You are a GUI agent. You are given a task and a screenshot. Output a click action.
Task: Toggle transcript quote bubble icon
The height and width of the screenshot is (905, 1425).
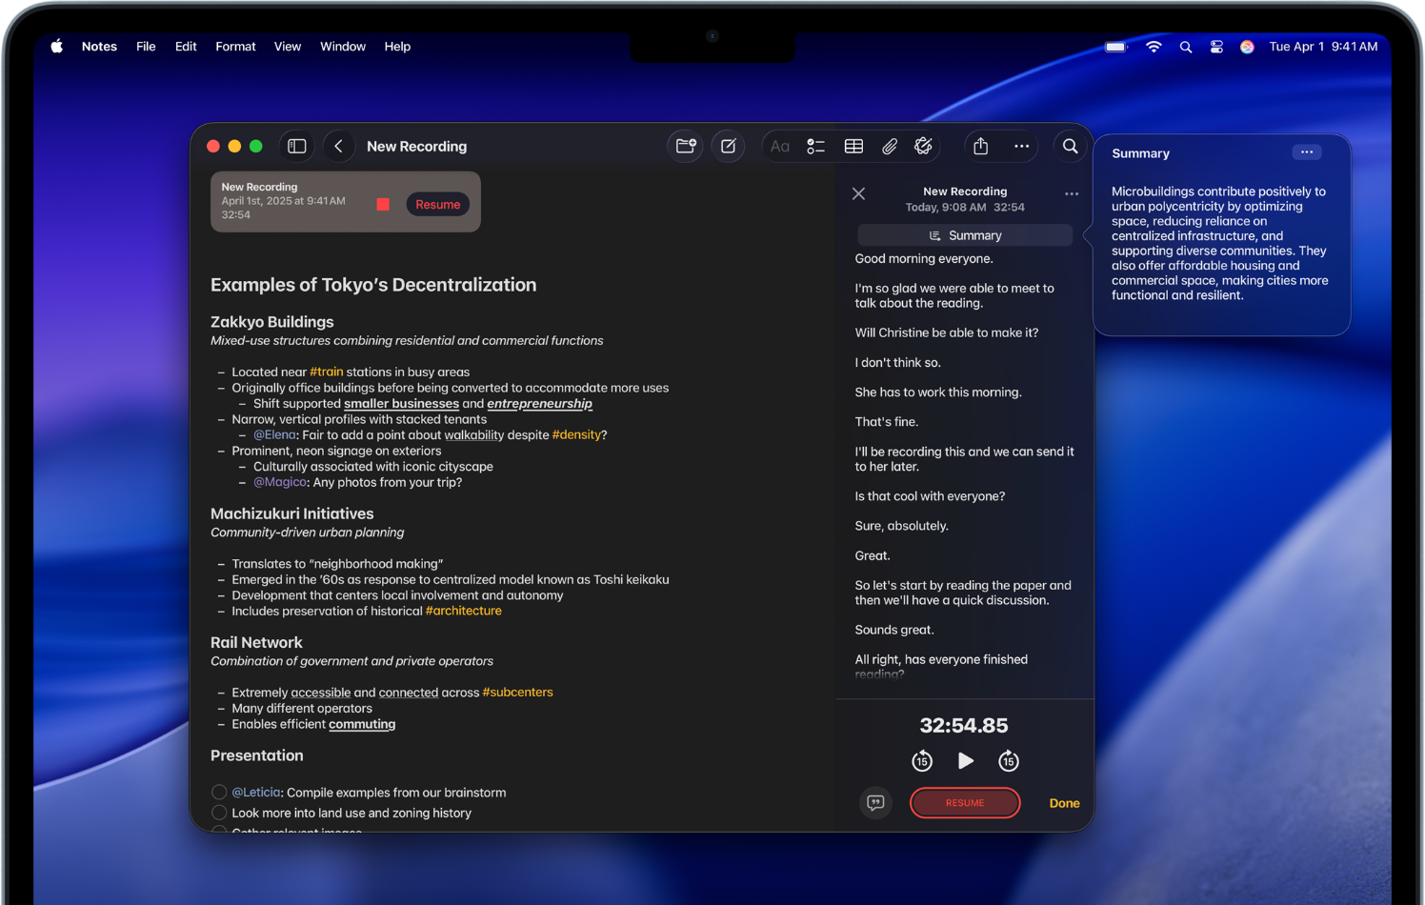point(876,803)
